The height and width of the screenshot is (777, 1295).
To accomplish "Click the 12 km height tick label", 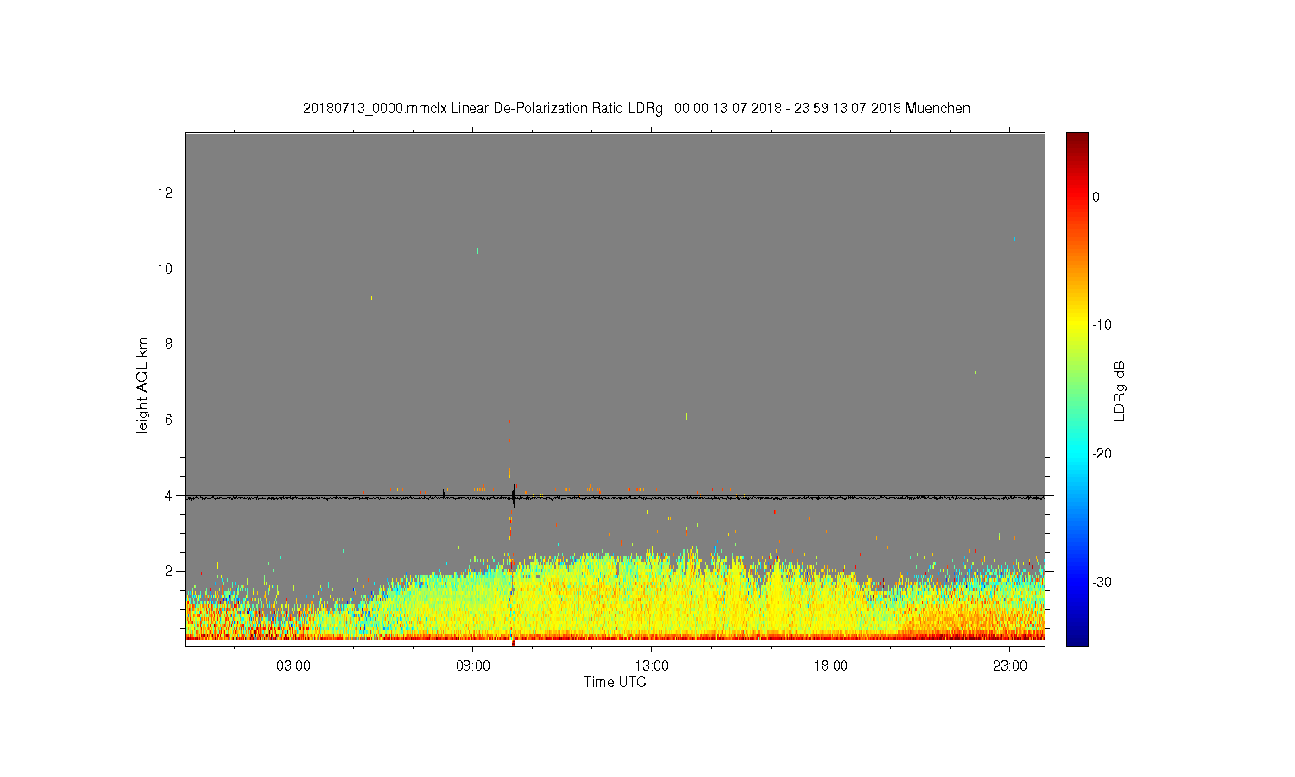I will 166,192.
